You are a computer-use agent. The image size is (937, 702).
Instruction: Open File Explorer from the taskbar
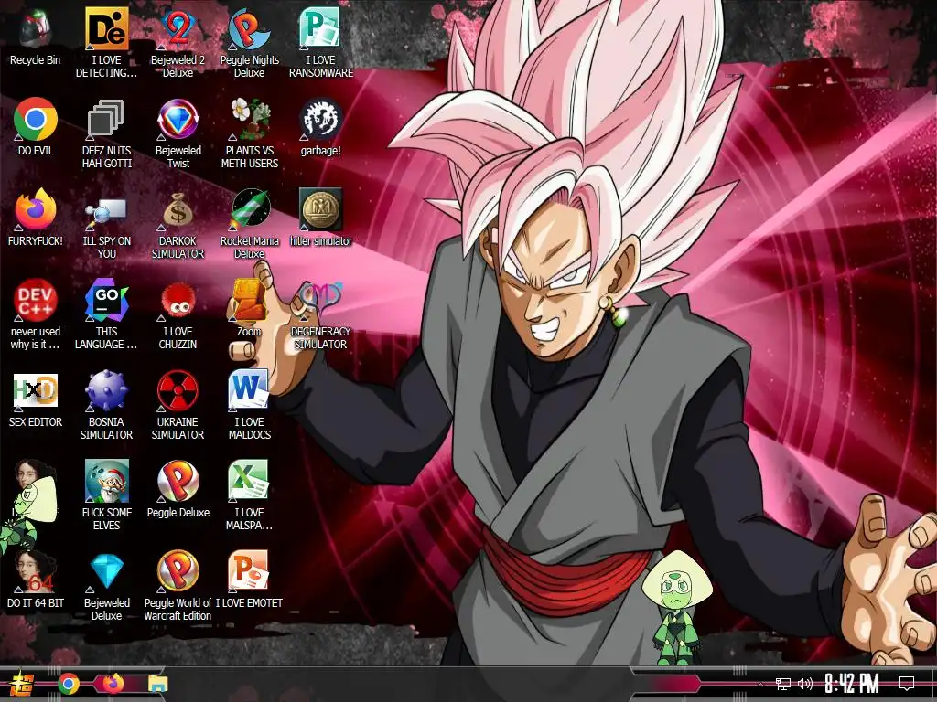click(x=158, y=684)
